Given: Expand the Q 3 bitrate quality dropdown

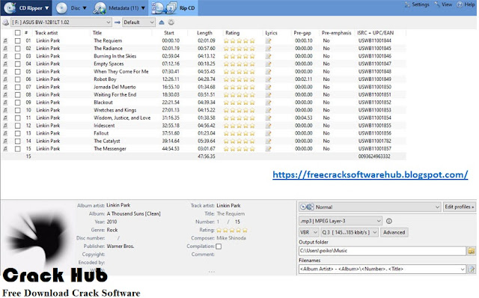Looking at the screenshot, I should point(350,233).
